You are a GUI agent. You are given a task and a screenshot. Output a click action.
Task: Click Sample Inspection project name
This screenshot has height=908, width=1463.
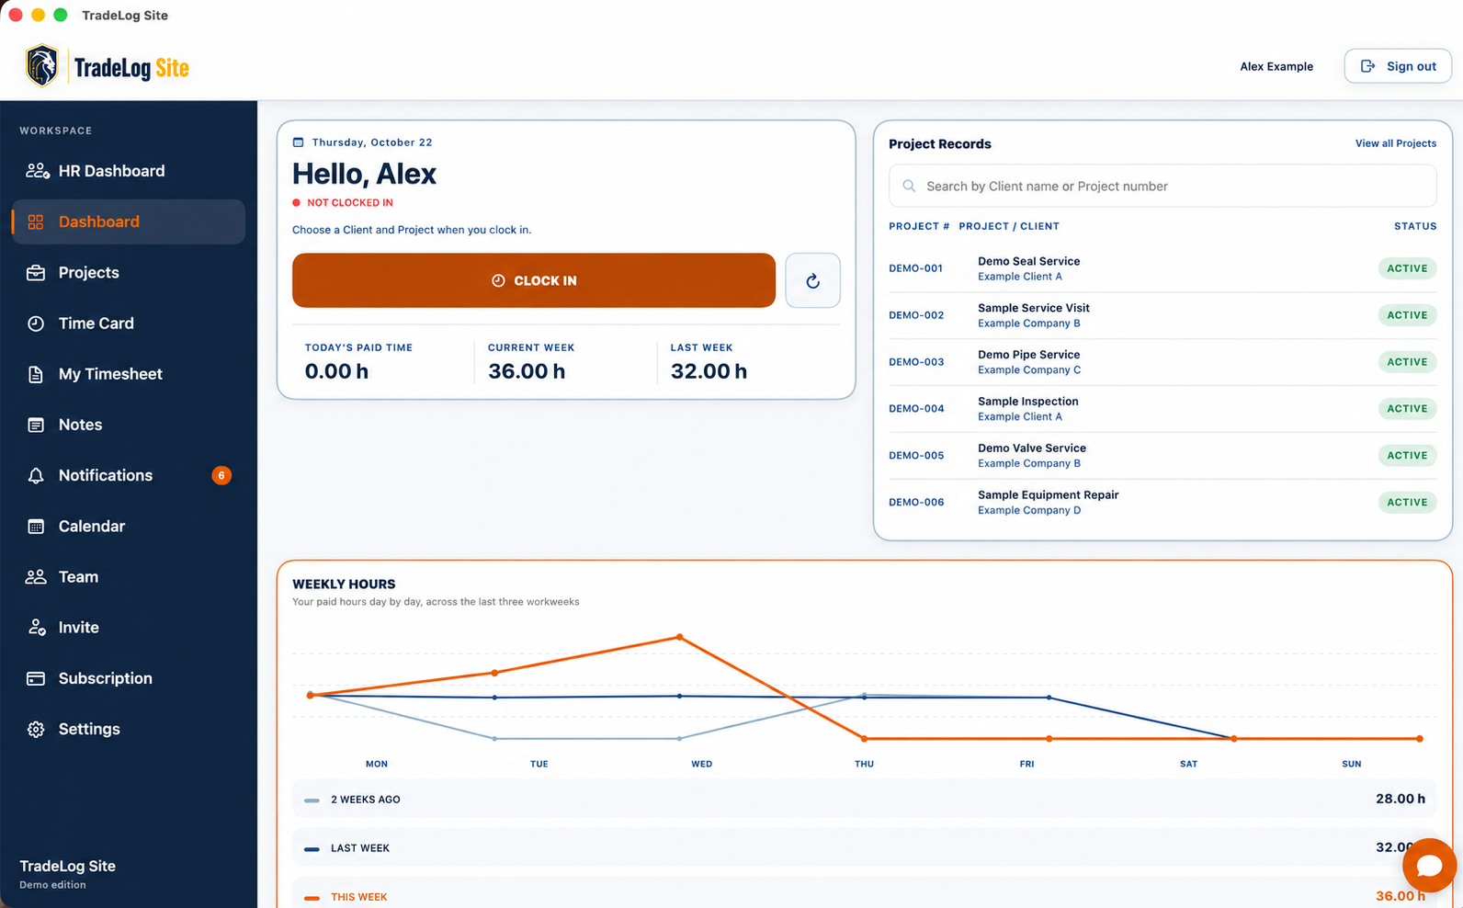coord(1028,401)
